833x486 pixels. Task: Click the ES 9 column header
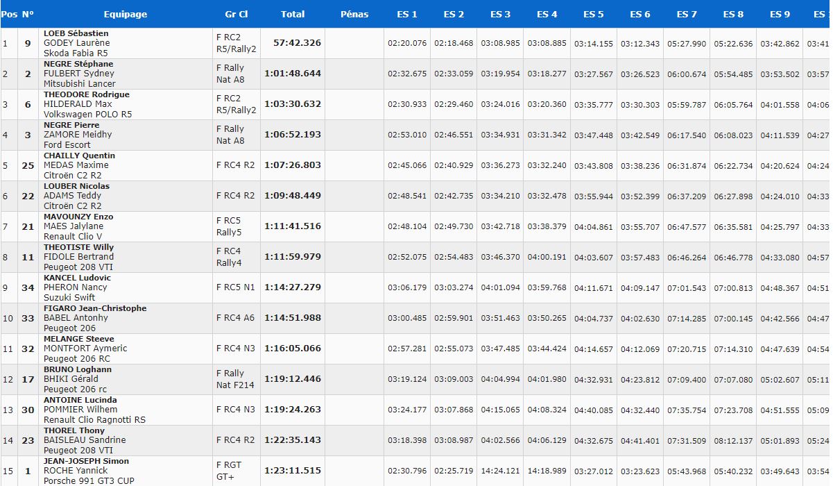(x=780, y=14)
